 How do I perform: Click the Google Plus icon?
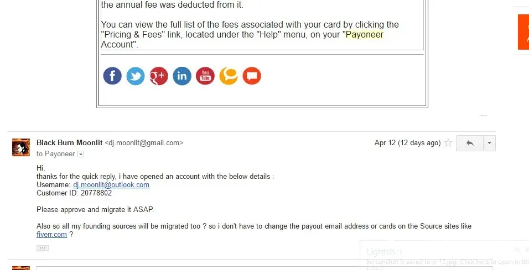[159, 76]
